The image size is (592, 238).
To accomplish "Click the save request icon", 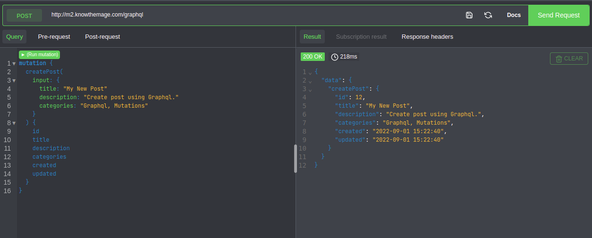I will [x=469, y=15].
